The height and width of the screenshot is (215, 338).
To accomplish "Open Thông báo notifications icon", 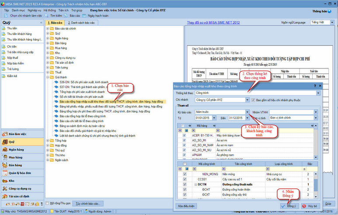I will click(x=330, y=11).
